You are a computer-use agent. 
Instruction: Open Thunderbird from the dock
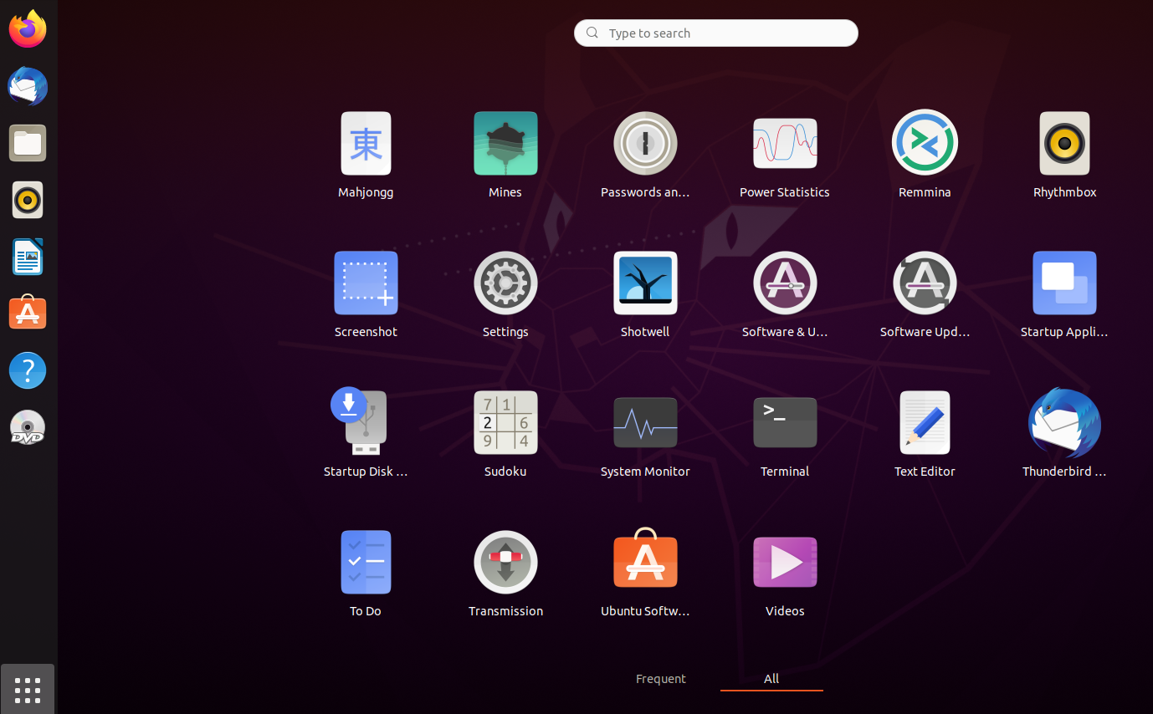(28, 86)
